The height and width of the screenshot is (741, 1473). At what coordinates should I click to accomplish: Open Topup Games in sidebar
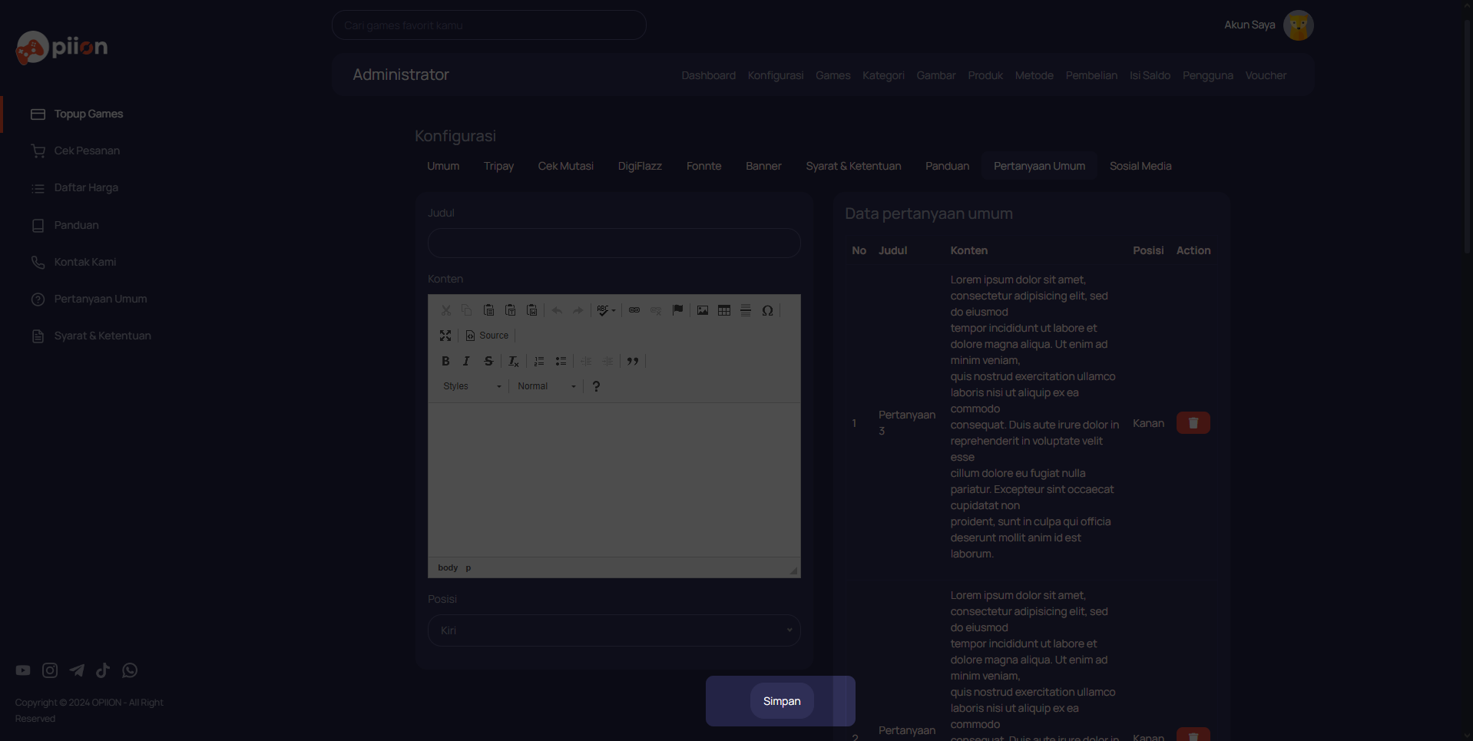click(88, 114)
